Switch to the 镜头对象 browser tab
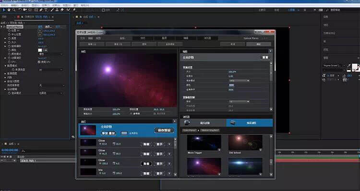Screen dimensions: 360x191 point(203,123)
